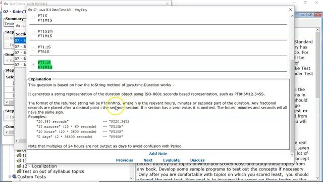Go to the Previous question
This screenshot has height=182, width=323.
[x=125, y=160]
